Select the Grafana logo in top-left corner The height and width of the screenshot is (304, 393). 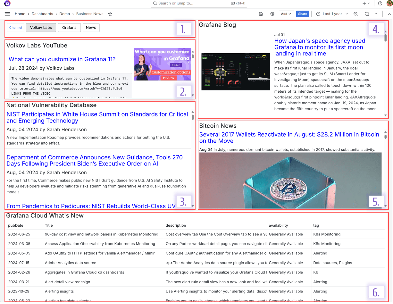pyautogui.click(x=7, y=4)
